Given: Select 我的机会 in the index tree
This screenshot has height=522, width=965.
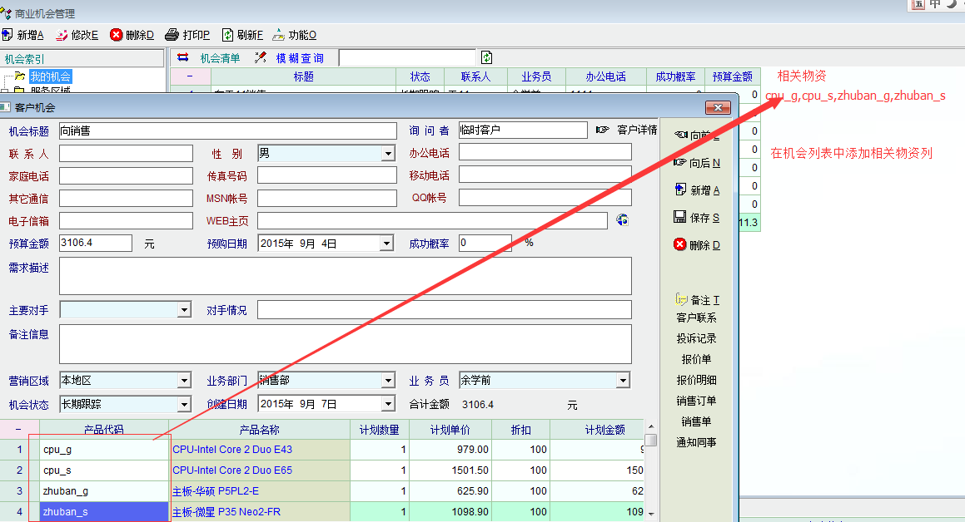Looking at the screenshot, I should [51, 76].
